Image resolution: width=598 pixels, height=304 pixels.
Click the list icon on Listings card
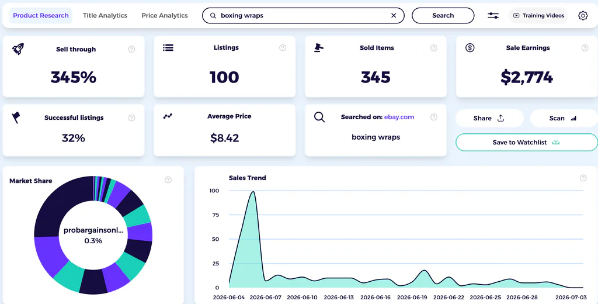coord(168,48)
